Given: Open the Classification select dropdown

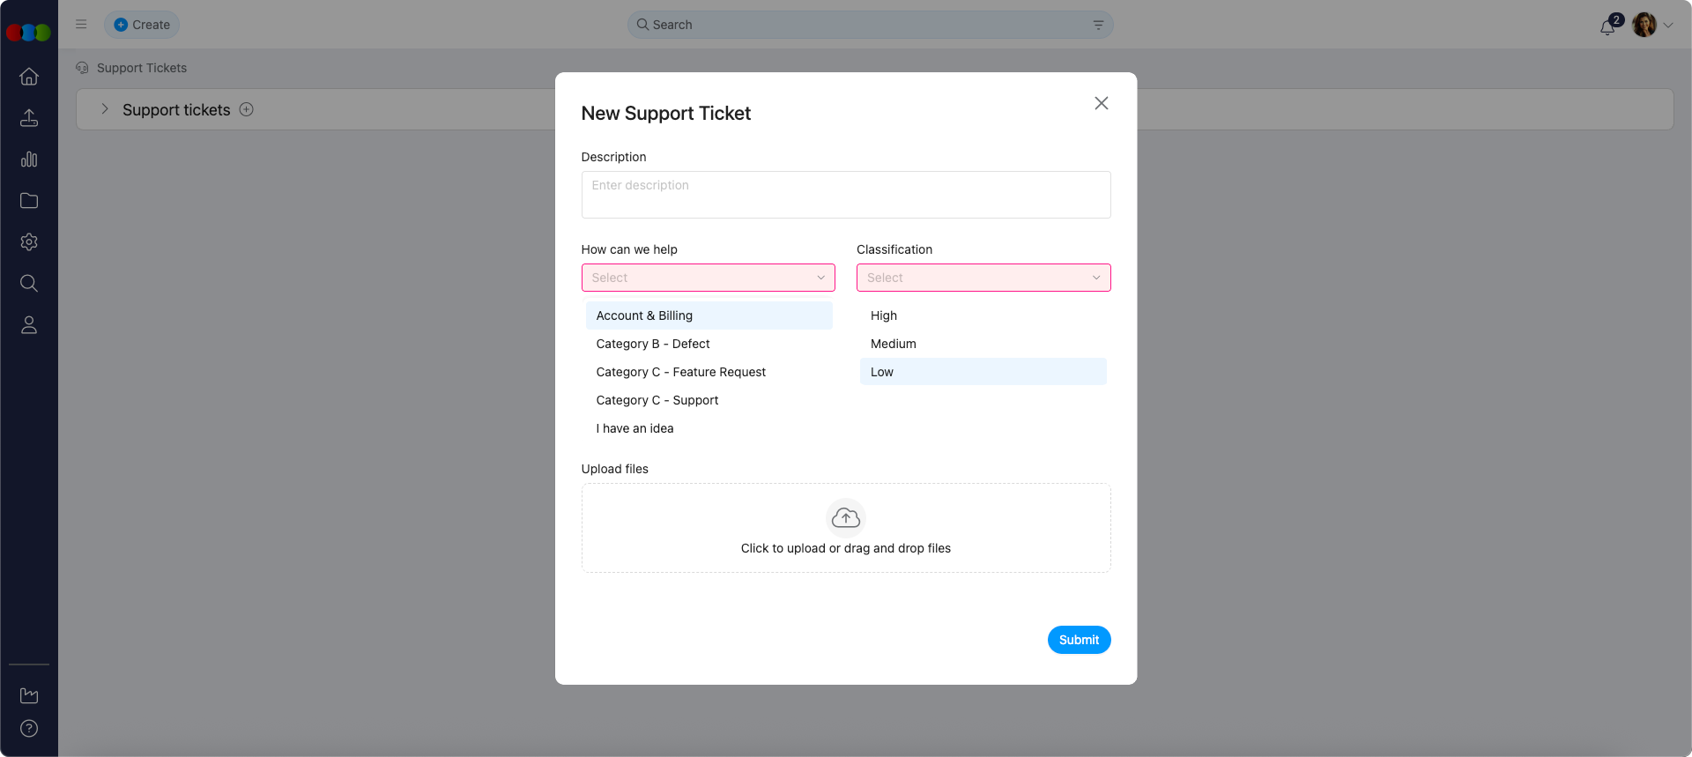Looking at the screenshot, I should [x=983, y=277].
